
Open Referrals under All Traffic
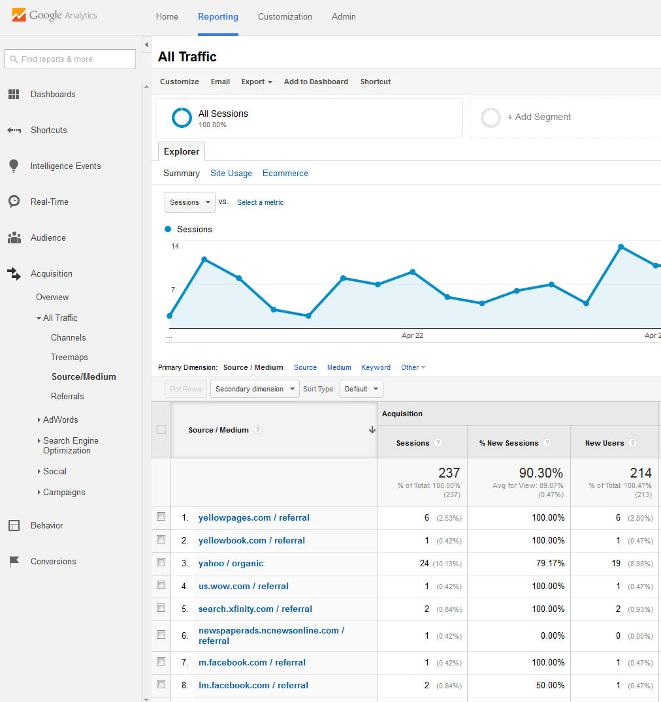tap(67, 396)
